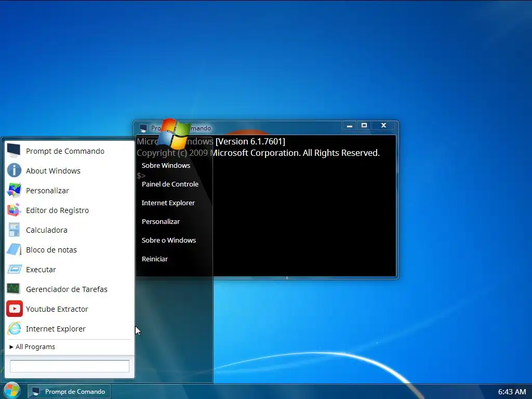Launch the Youtube Extractor icon
532x399 pixels.
coord(14,309)
